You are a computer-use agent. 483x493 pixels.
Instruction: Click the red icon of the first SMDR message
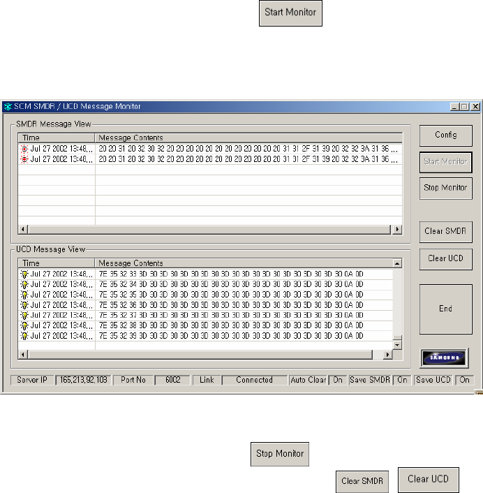tap(26, 149)
